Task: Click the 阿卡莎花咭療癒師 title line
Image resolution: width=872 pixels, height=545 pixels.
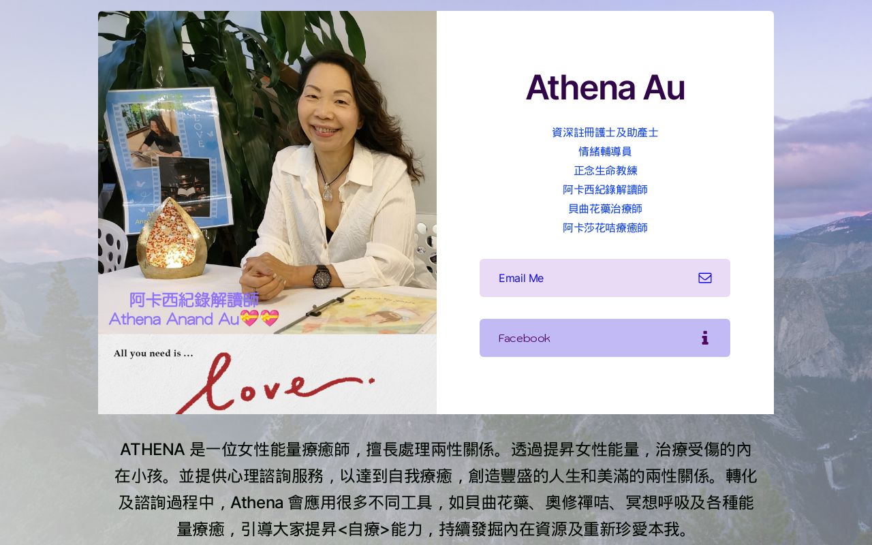Action: pos(605,228)
